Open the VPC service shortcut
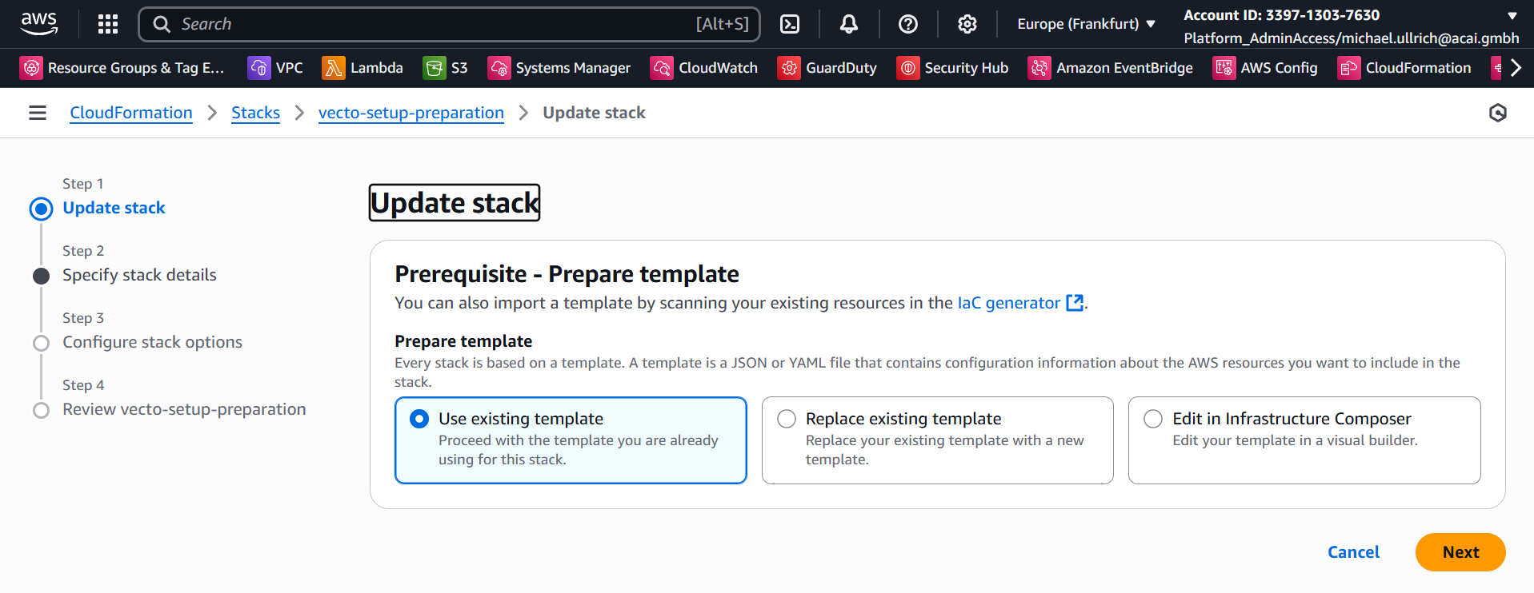Viewport: 1534px width, 593px height. [x=275, y=68]
